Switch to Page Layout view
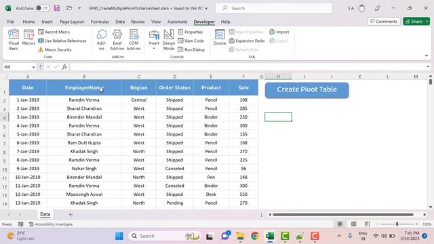This screenshot has width=434, height=244. [354, 224]
